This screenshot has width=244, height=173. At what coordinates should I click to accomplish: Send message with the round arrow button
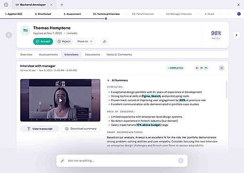(181, 161)
